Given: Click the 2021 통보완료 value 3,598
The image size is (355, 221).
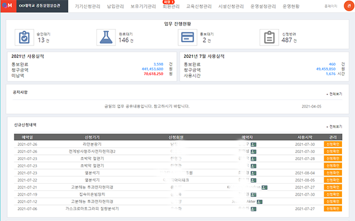Looking at the screenshot, I should [x=158, y=64].
